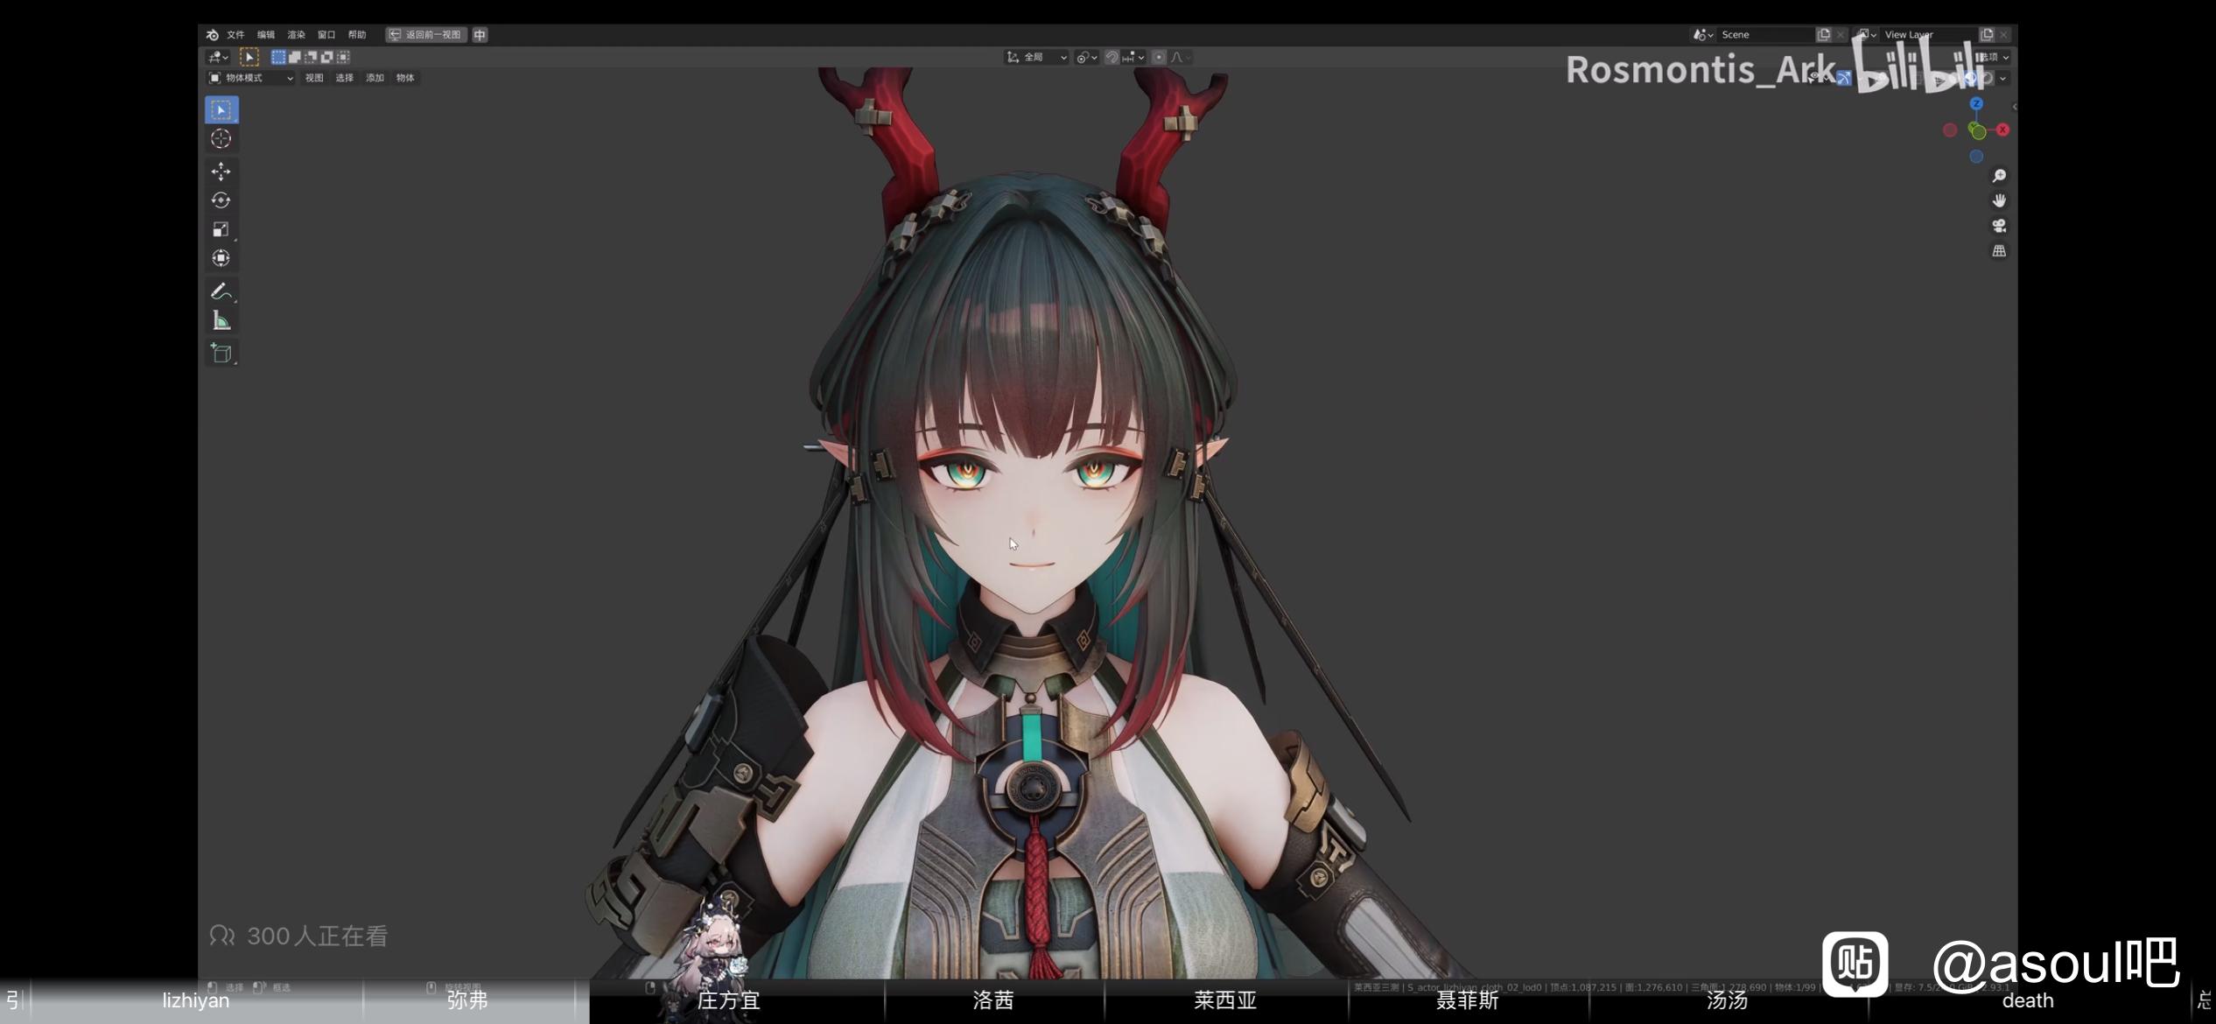The width and height of the screenshot is (2216, 1024).
Task: Select the Cursor tool in toolbar
Action: (221, 138)
